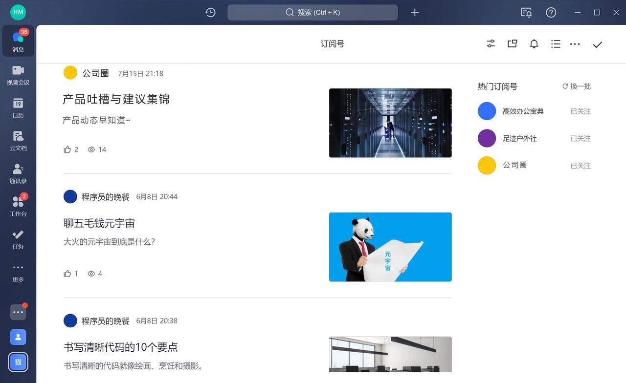Click summary 大火的元宇宙到底是什么?
Viewport: 626px width, 383px height.
[x=109, y=241]
